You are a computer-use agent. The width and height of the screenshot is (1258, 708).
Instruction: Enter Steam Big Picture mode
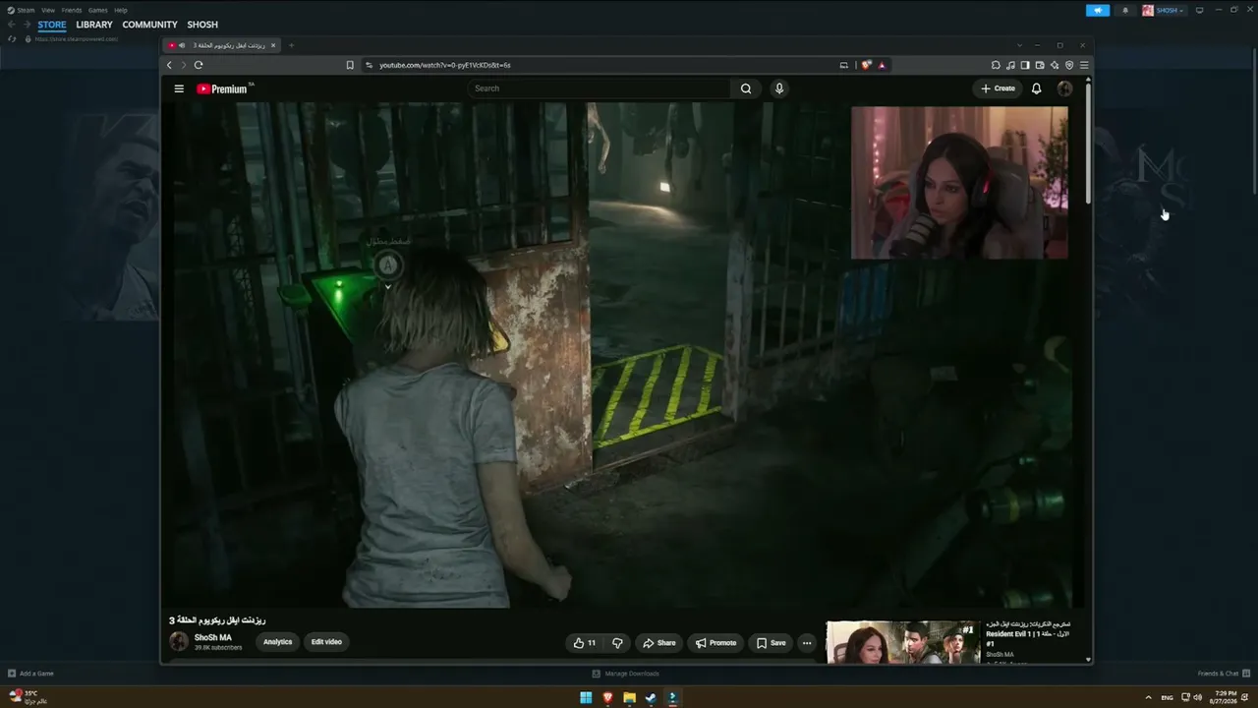coord(1199,10)
